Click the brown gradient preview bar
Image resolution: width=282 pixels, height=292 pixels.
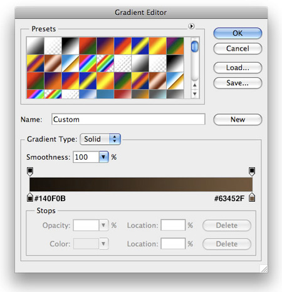tap(141, 184)
